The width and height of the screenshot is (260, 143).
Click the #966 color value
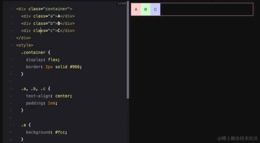pos(75,67)
